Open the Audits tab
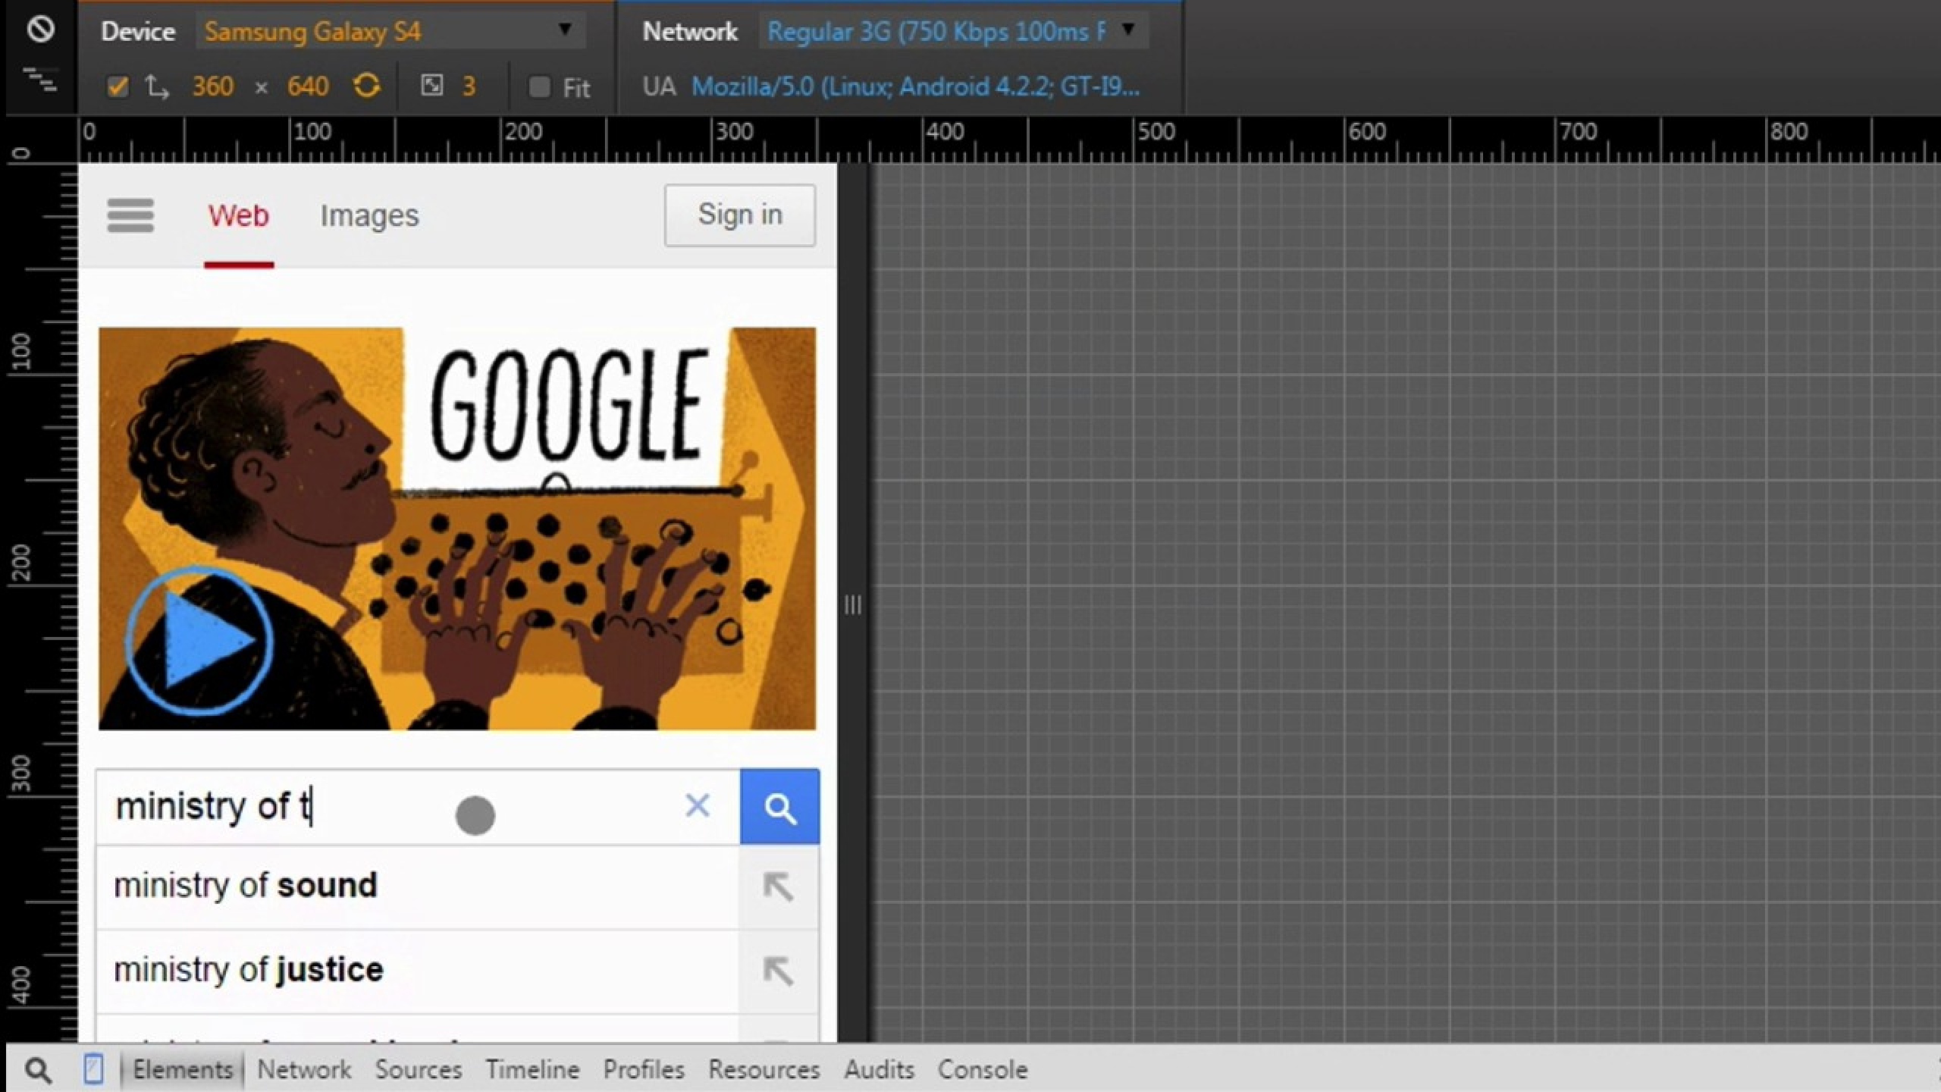Viewport: 1941px width, 1092px height. [879, 1069]
